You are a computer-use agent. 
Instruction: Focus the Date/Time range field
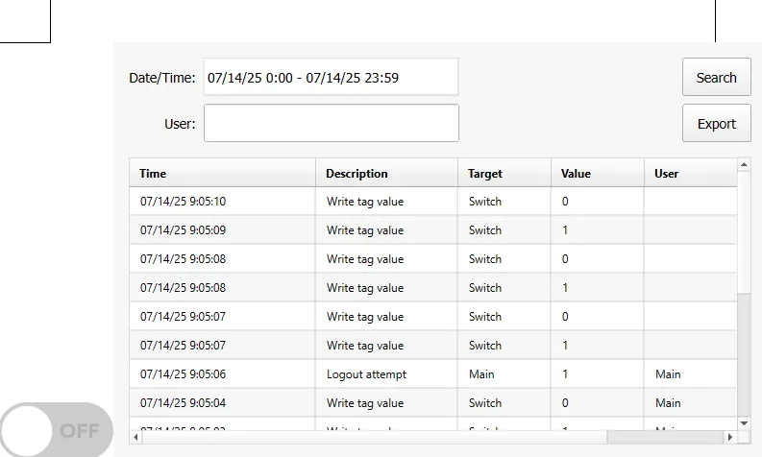tap(331, 78)
